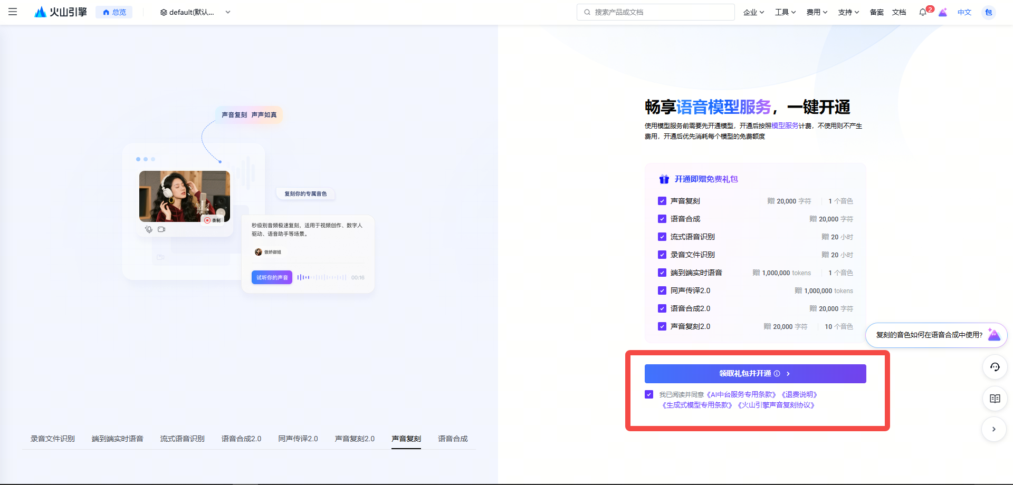Image resolution: width=1013 pixels, height=485 pixels.
Task: Open the notification bell
Action: 923,12
